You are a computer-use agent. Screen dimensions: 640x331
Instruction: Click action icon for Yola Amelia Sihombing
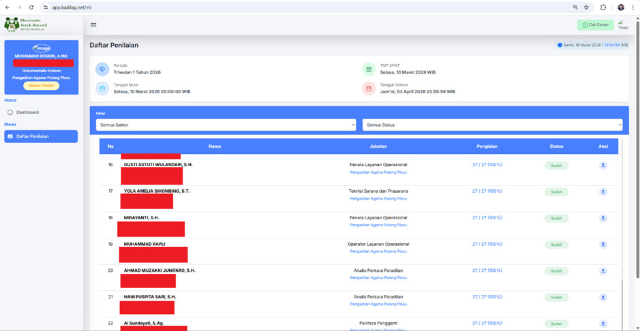pos(603,192)
